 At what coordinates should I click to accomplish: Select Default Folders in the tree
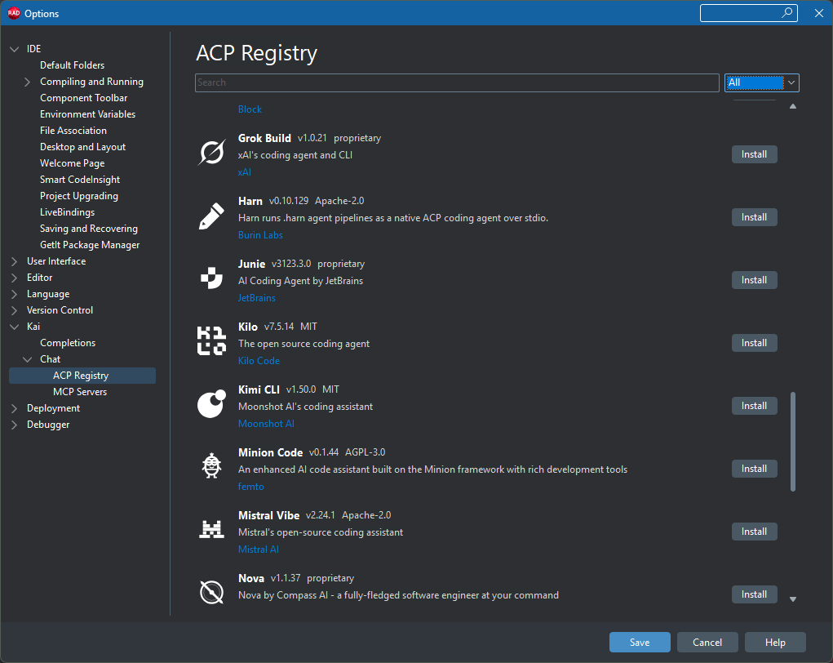click(x=73, y=65)
